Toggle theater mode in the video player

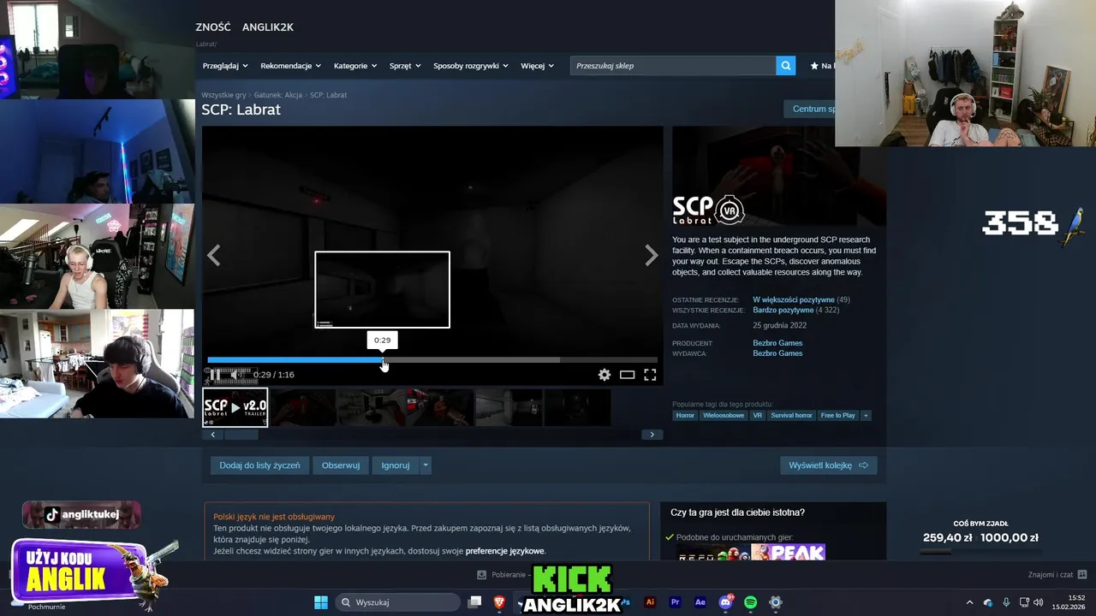[628, 375]
